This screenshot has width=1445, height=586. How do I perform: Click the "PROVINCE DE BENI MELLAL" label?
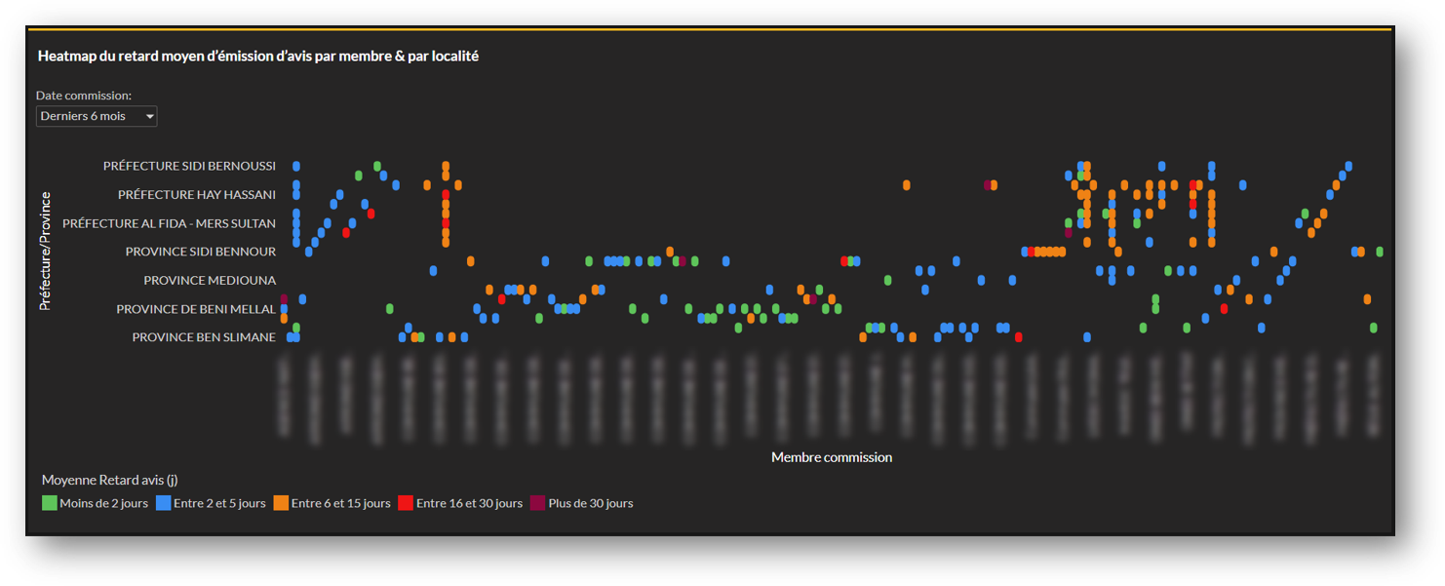point(197,309)
